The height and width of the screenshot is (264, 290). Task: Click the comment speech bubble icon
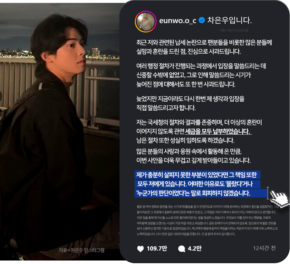[x=182, y=249]
